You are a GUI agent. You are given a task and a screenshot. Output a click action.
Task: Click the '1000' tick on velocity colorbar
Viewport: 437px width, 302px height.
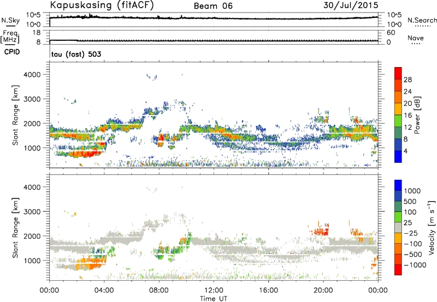412,191
